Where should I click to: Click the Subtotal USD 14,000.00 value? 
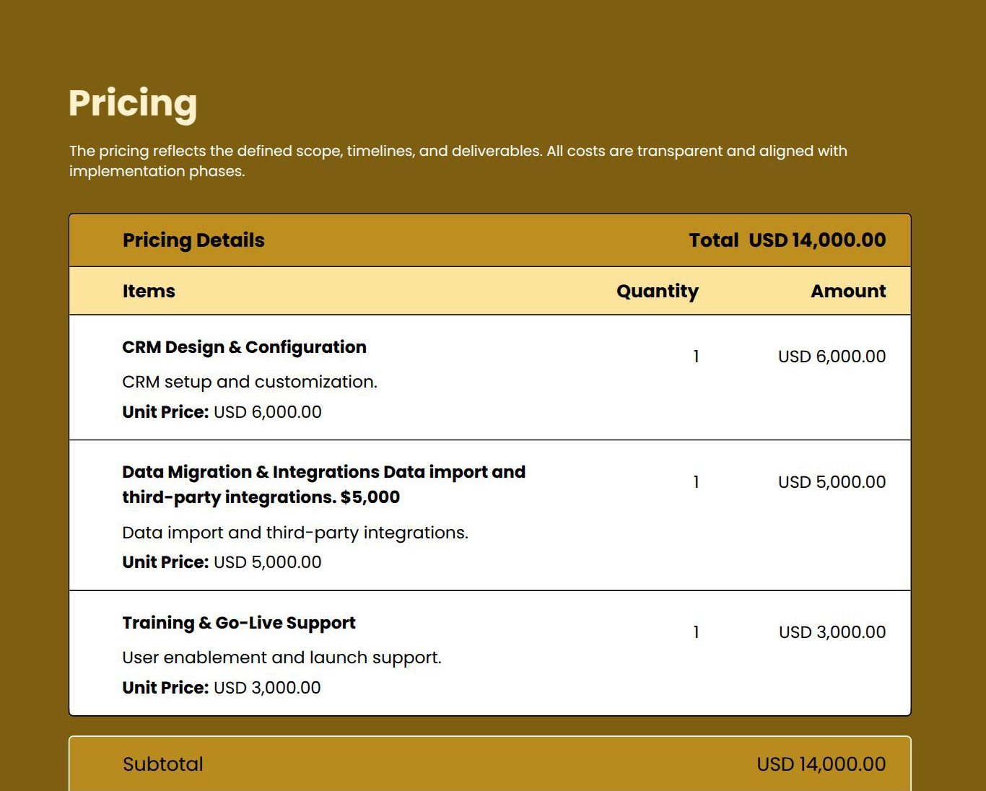point(821,764)
